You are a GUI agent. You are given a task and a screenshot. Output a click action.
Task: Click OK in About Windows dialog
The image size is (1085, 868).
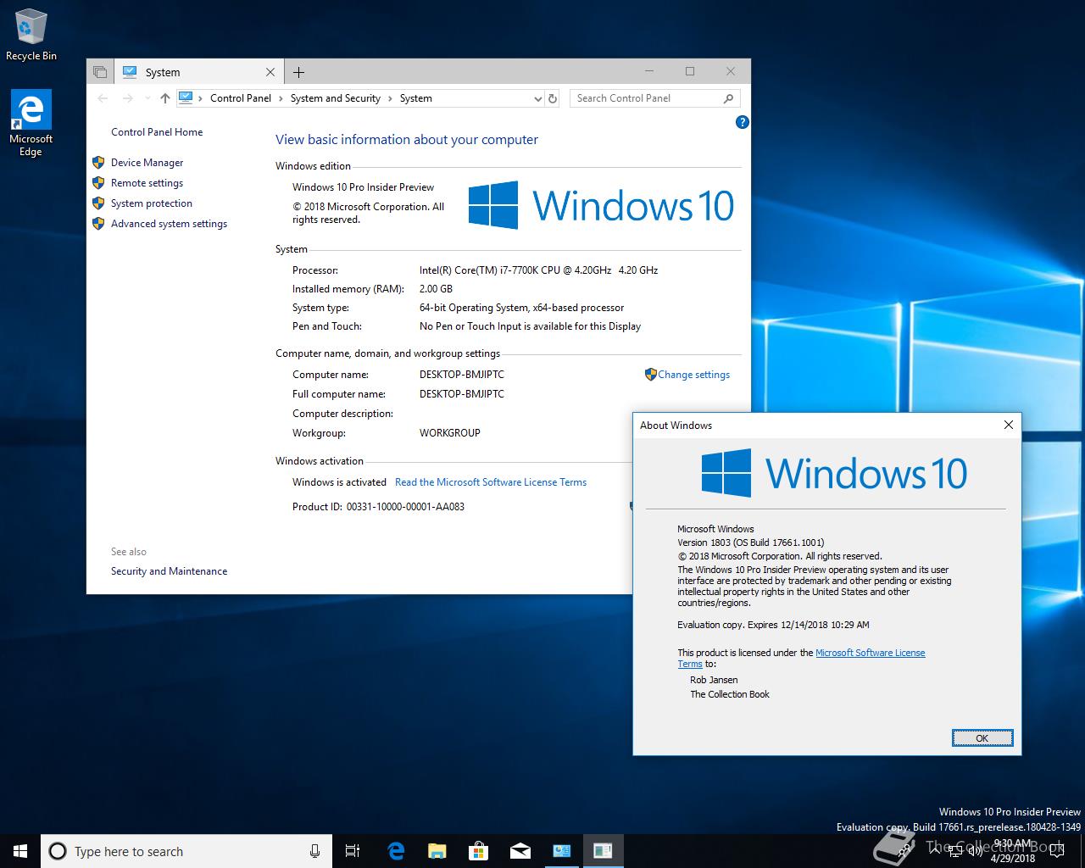[982, 737]
